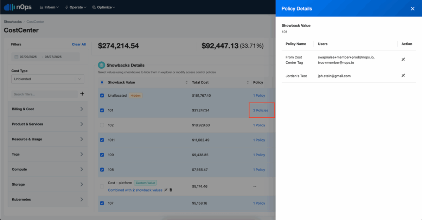Click the Showbacks Details stack icon
Viewport: 422px width, 220px height.
point(102,65)
